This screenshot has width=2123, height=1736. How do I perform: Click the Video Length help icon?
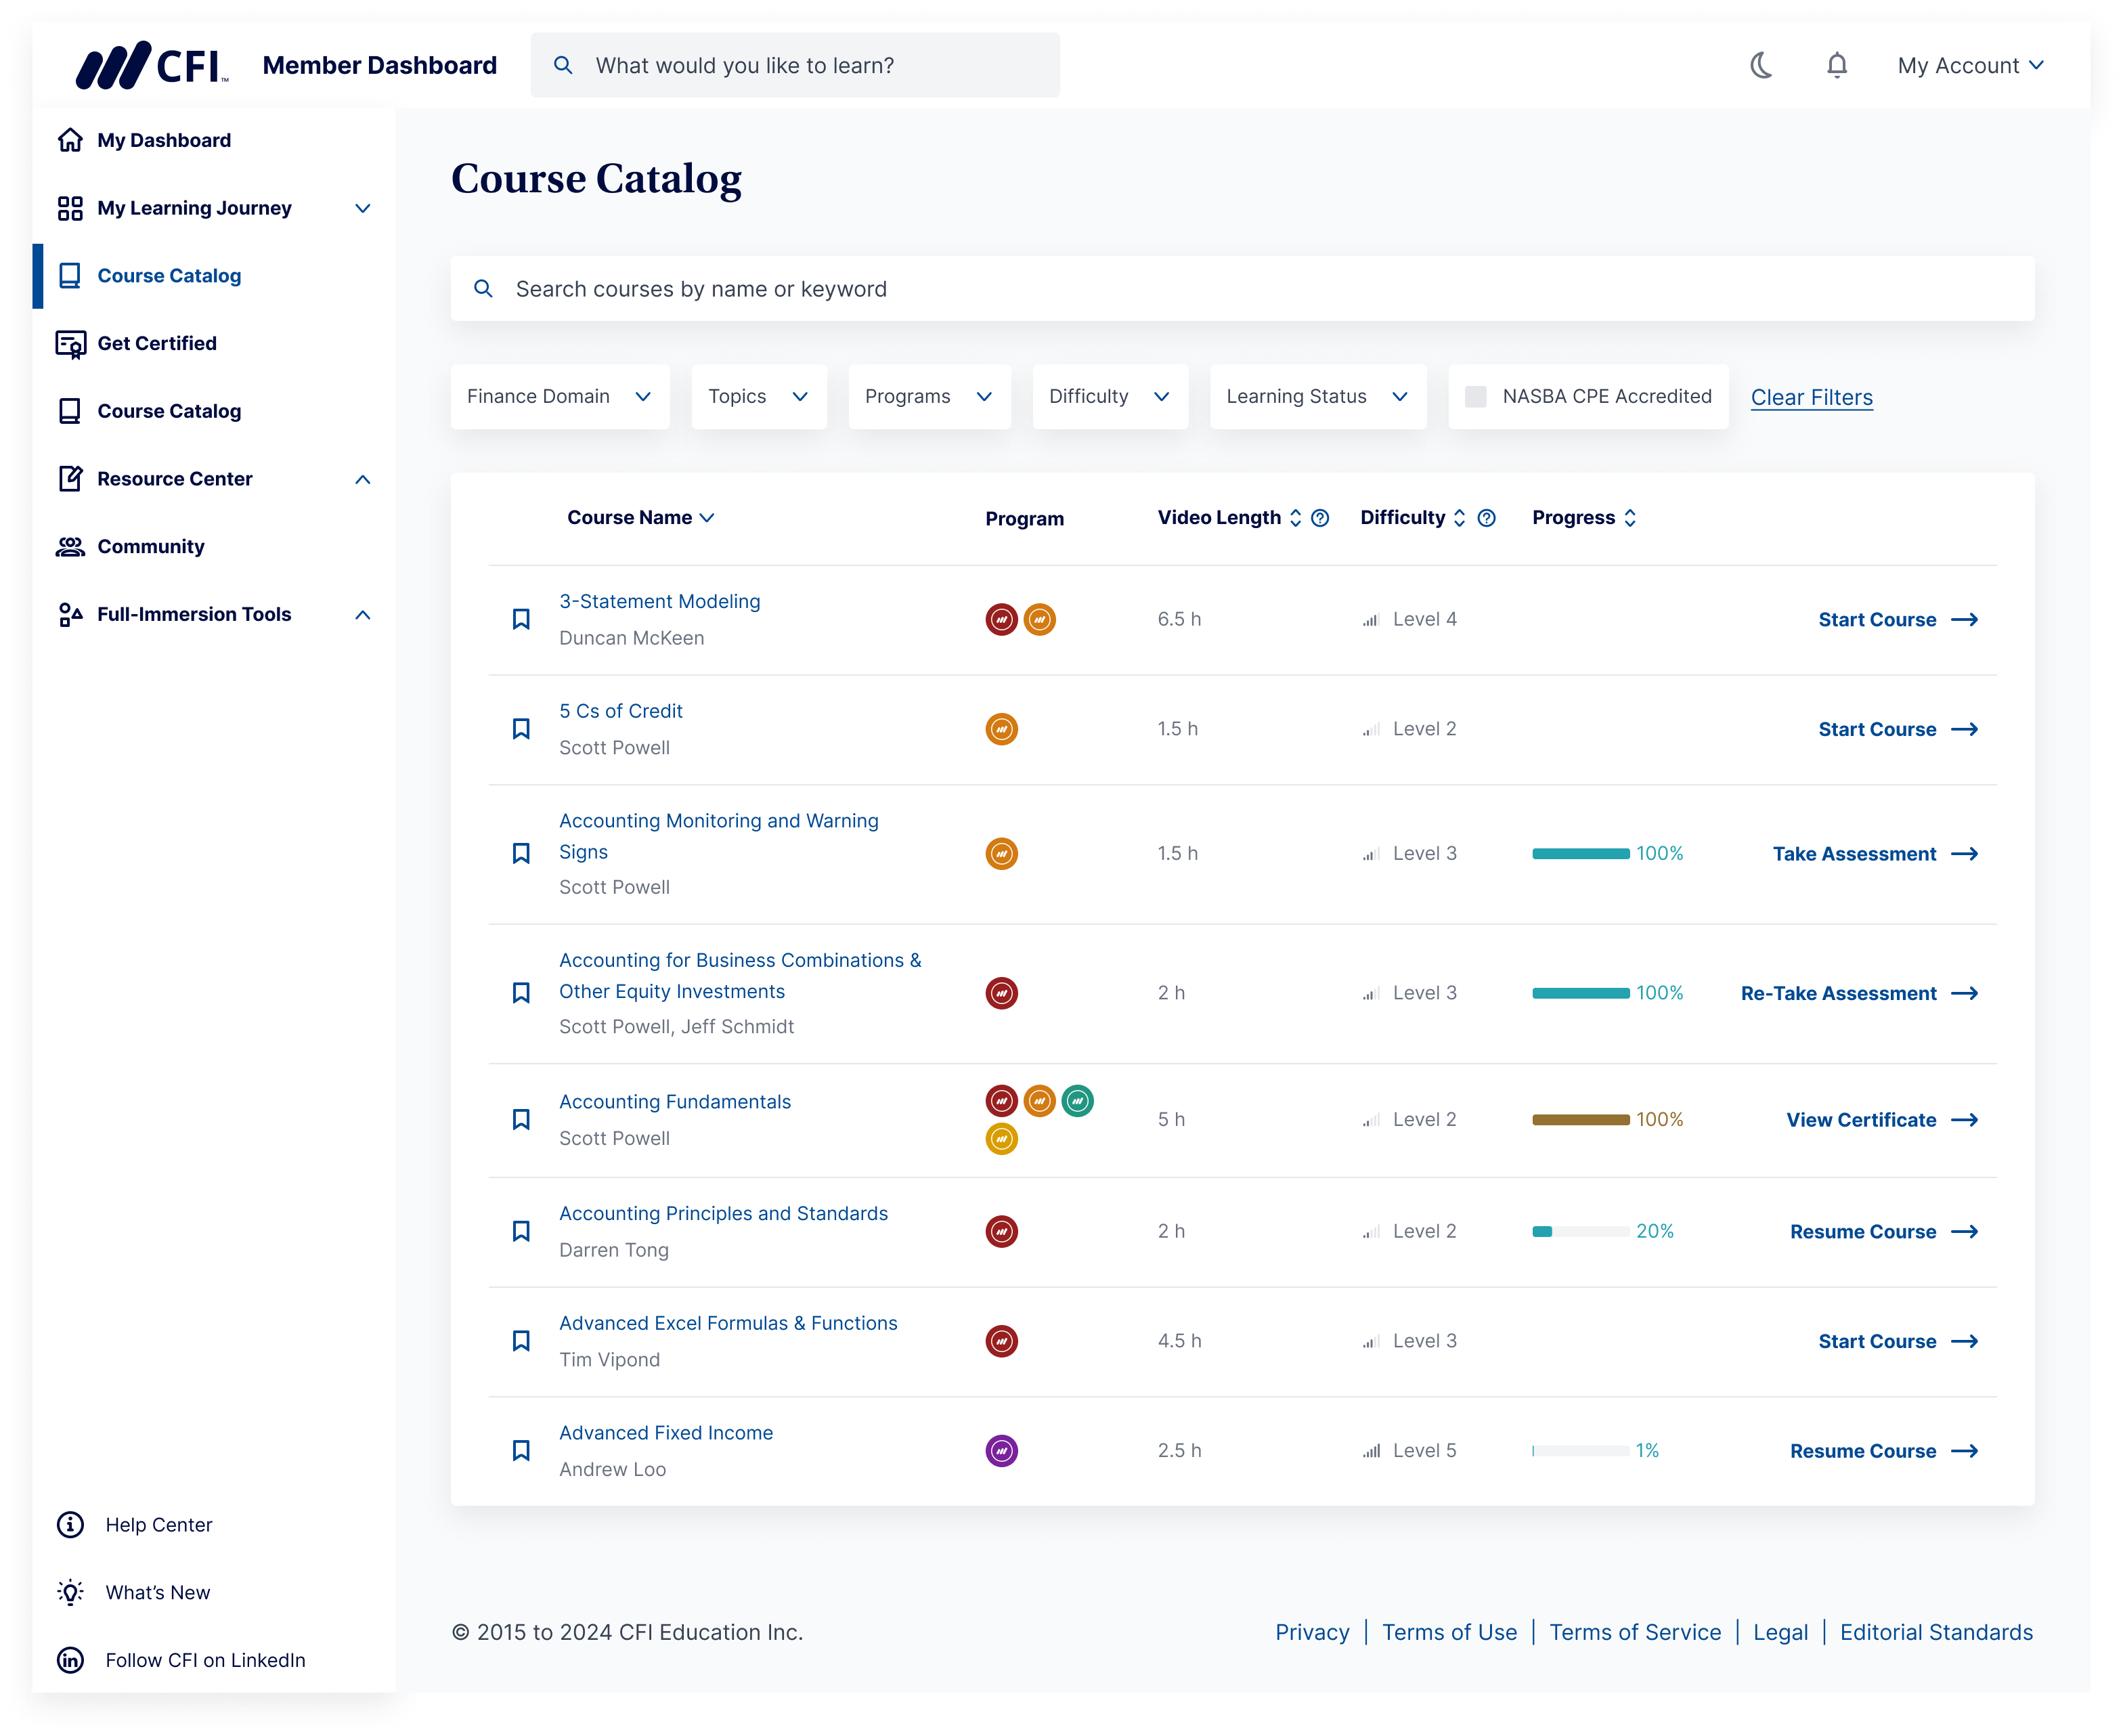[x=1320, y=518]
